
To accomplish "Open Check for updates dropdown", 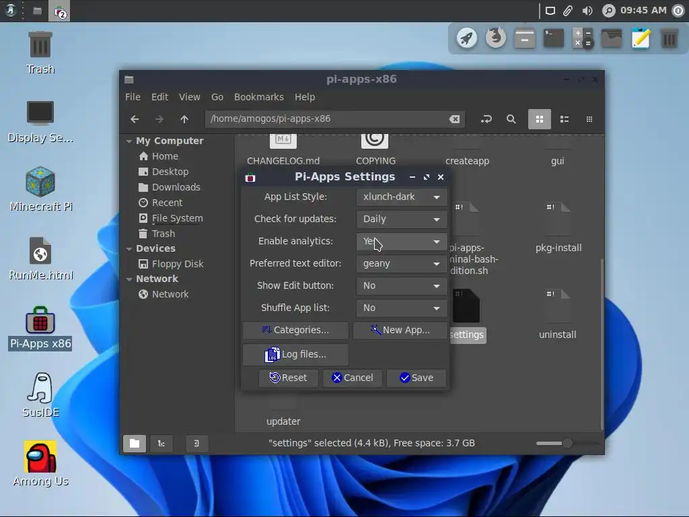I will point(402,219).
